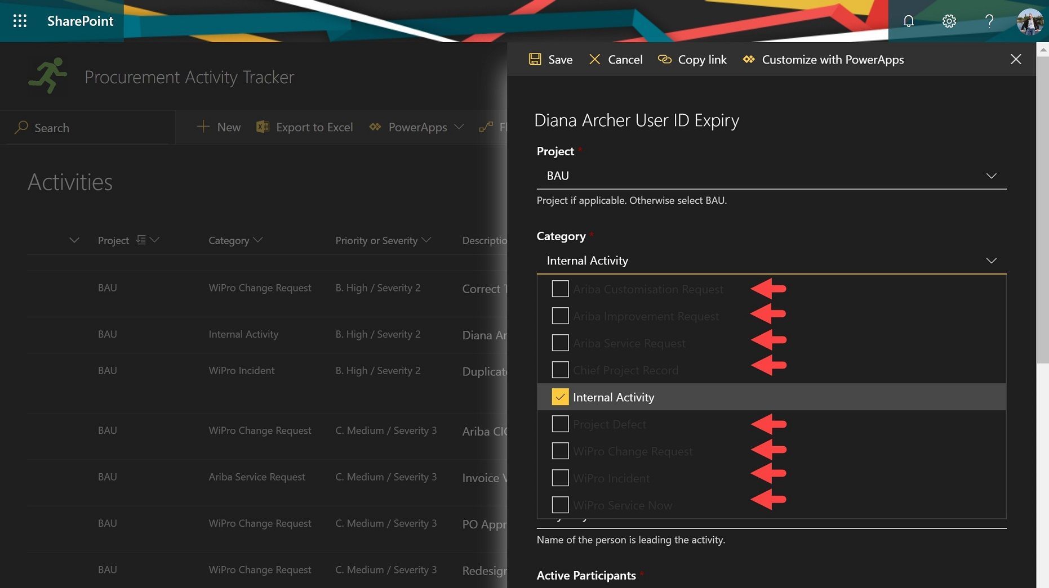This screenshot has height=588, width=1049.
Task: Click the Copy link chain icon
Action: coord(664,59)
